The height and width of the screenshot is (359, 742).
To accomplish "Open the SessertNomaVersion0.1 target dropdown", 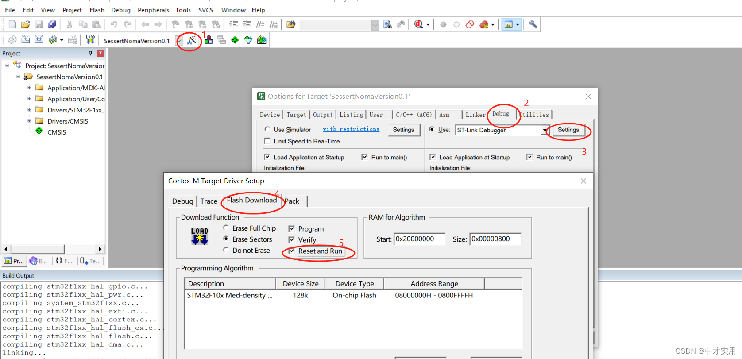I will tap(179, 41).
